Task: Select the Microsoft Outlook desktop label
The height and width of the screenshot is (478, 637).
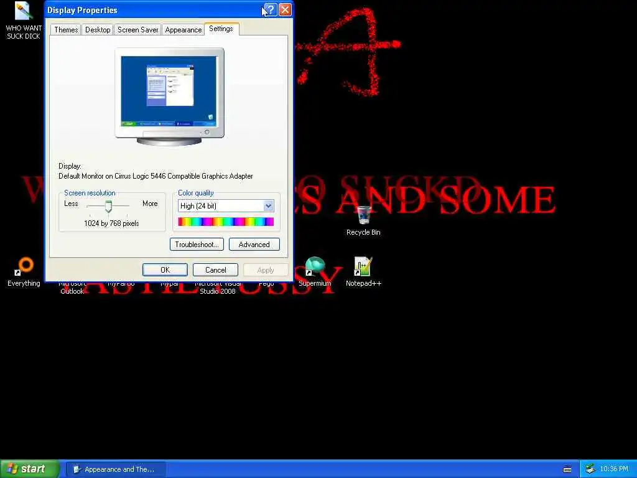Action: coord(72,287)
